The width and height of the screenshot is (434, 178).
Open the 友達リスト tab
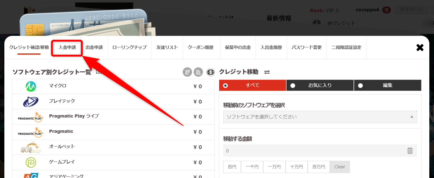point(167,47)
